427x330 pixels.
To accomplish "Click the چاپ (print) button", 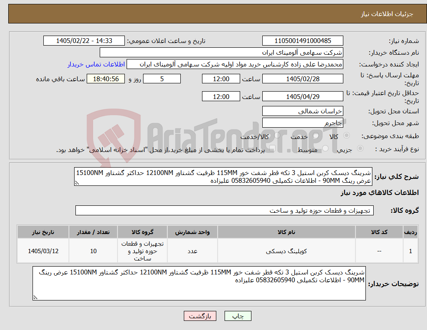I will tap(238, 316).
